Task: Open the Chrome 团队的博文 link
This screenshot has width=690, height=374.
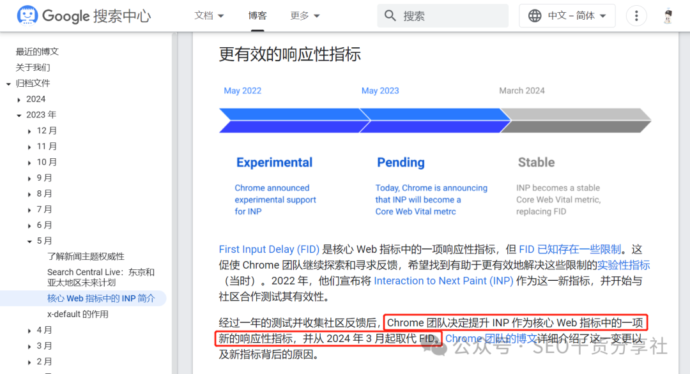Action: [491, 339]
